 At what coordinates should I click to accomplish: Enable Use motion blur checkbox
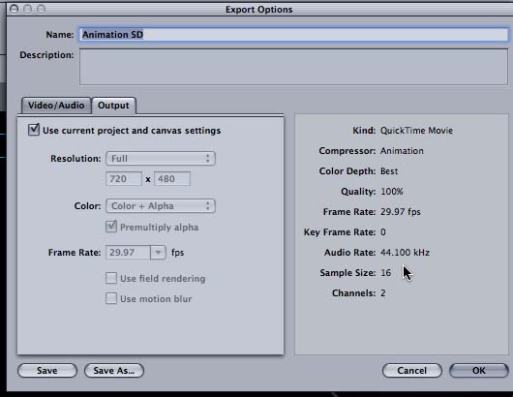111,298
